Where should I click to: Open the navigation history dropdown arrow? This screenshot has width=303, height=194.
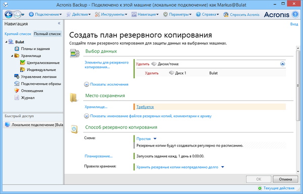coord(23,15)
